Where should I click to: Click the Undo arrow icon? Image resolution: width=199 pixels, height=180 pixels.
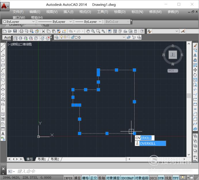coord(71,31)
